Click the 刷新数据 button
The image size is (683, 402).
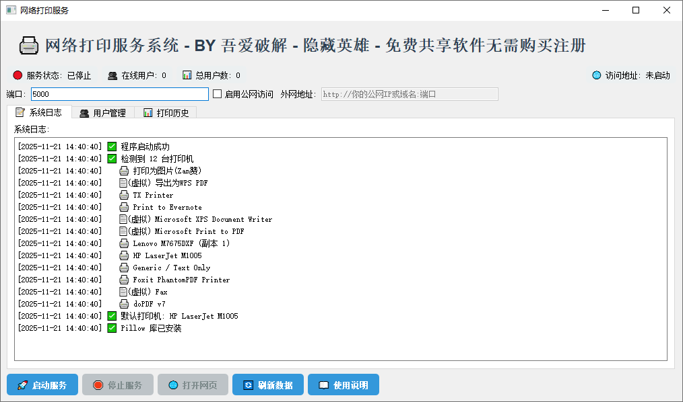pos(268,385)
